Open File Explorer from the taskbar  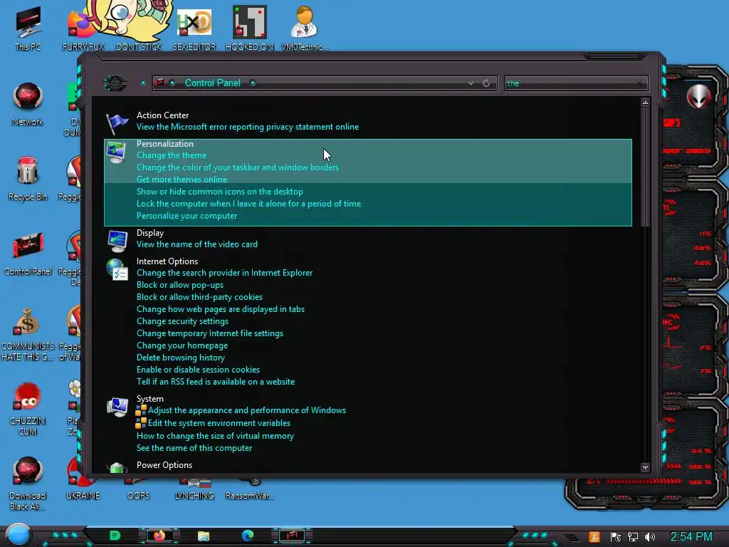click(204, 536)
